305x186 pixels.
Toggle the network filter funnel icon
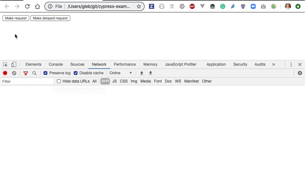[x=26, y=73]
